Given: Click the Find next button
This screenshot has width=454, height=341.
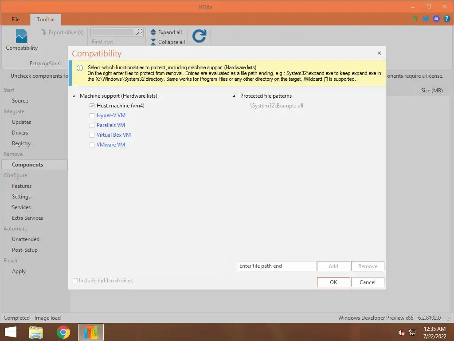Looking at the screenshot, I should click(x=102, y=42).
